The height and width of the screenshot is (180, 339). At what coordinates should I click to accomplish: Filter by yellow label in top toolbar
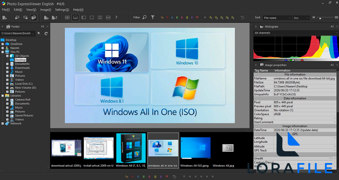pyautogui.click(x=187, y=17)
